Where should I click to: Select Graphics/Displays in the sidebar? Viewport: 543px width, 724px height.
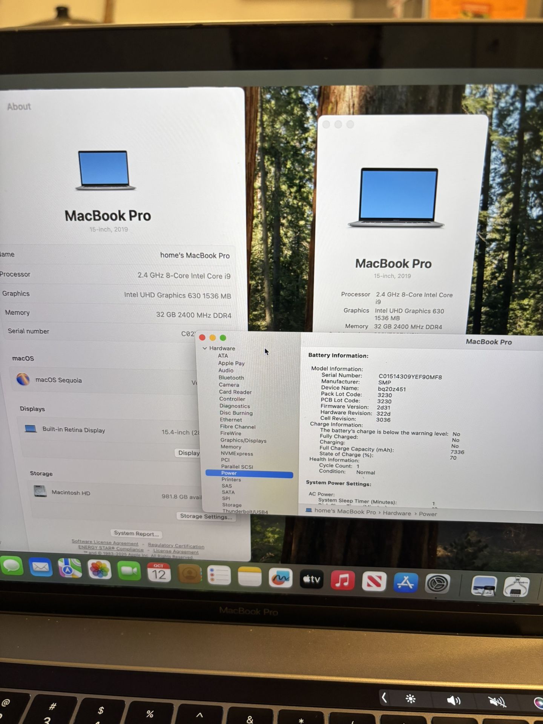pos(243,440)
